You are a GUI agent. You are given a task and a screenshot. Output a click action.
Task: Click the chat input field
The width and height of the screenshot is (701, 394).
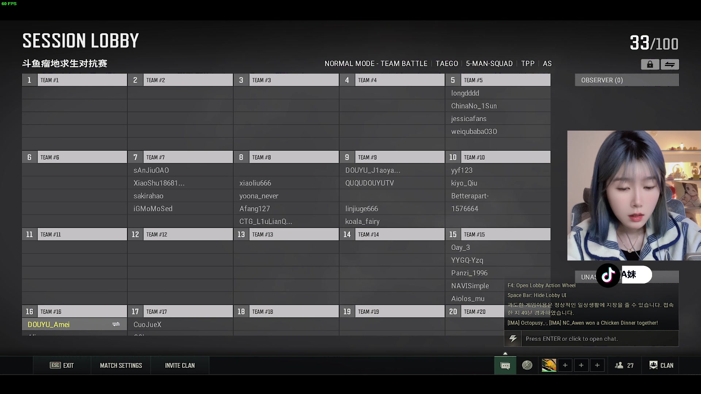click(599, 338)
